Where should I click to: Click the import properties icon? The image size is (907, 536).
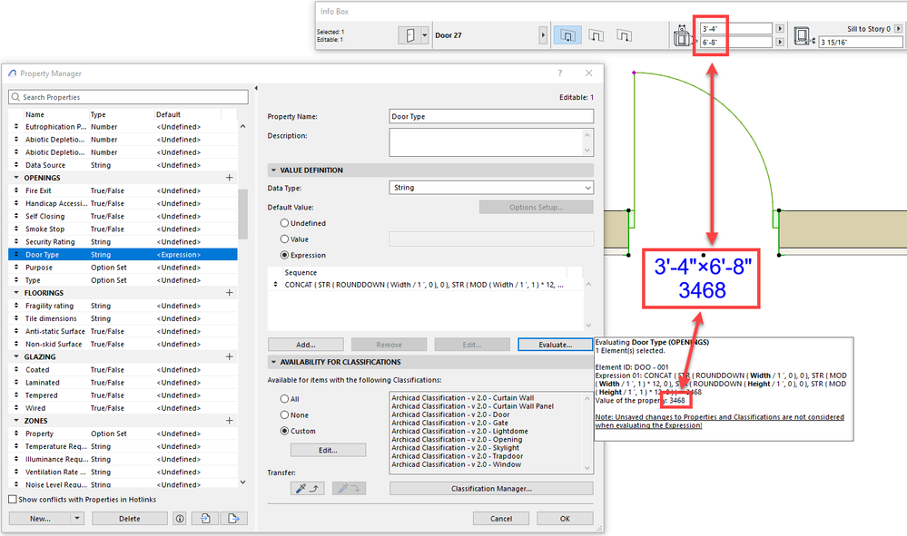205,519
